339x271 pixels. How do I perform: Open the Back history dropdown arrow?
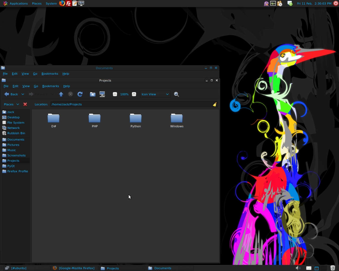[23, 94]
